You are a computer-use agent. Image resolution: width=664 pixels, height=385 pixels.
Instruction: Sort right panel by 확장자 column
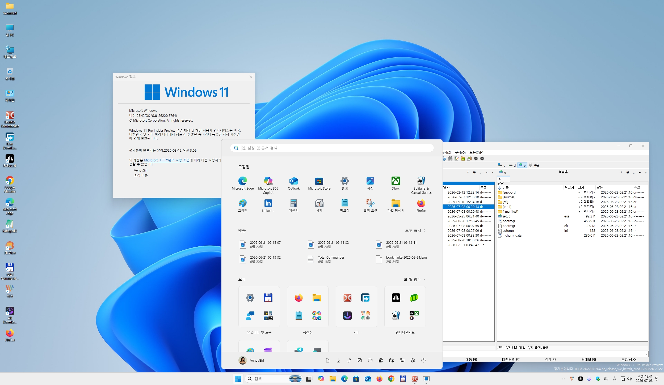coord(569,187)
